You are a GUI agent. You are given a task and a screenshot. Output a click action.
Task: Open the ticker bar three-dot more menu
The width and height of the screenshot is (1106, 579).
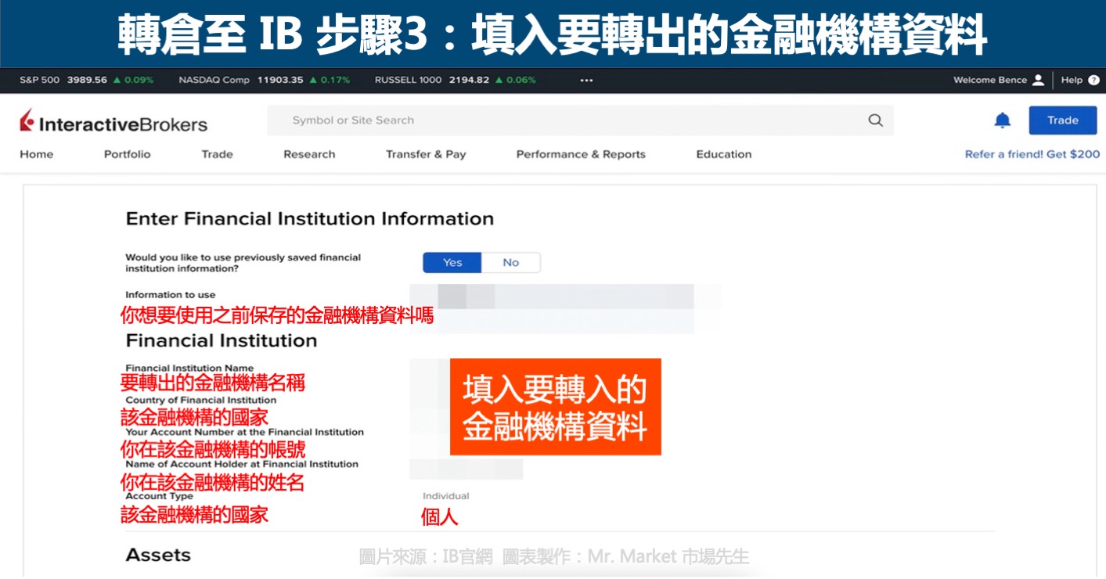[586, 80]
